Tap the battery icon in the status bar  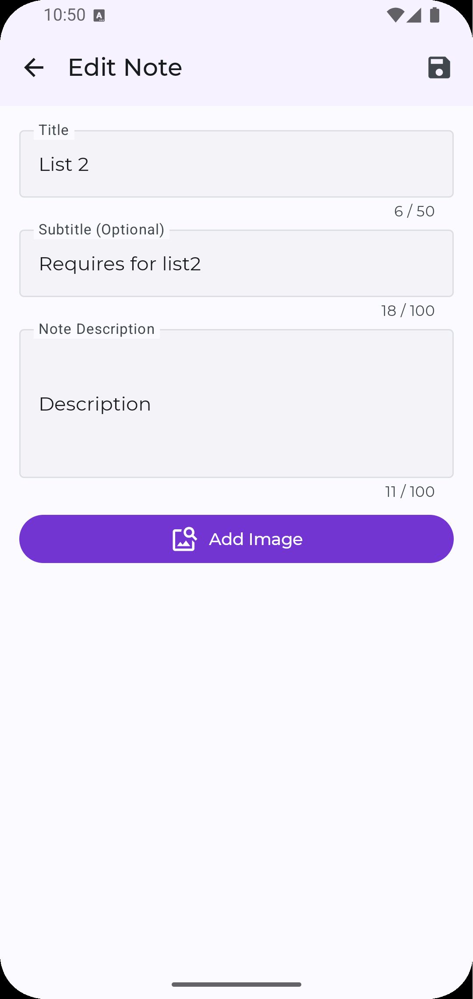click(x=434, y=15)
